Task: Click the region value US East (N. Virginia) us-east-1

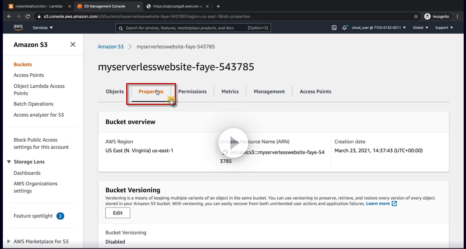Action: coord(139,151)
